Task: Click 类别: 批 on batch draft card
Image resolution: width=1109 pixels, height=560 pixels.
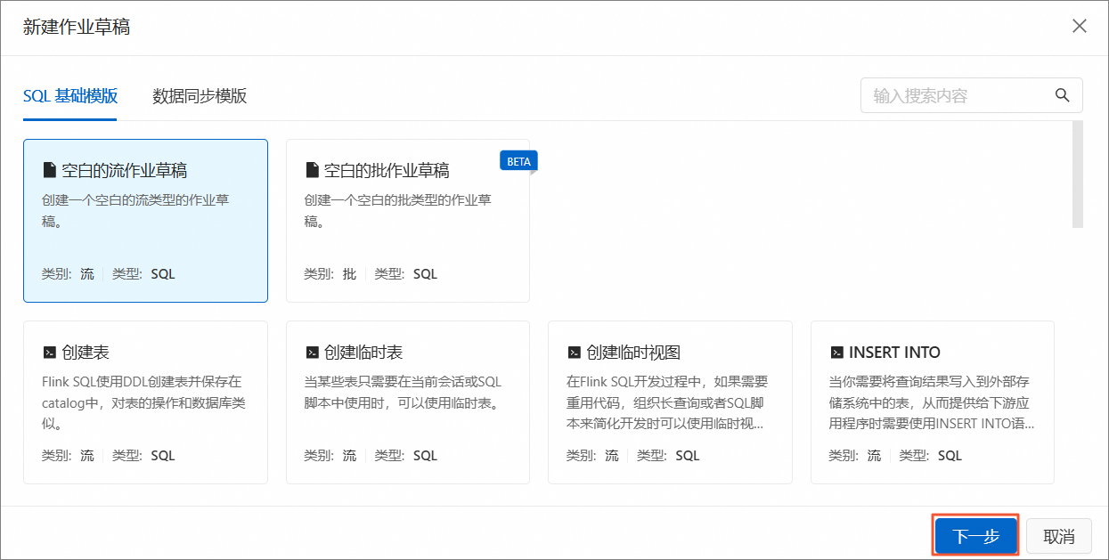Action: (330, 274)
